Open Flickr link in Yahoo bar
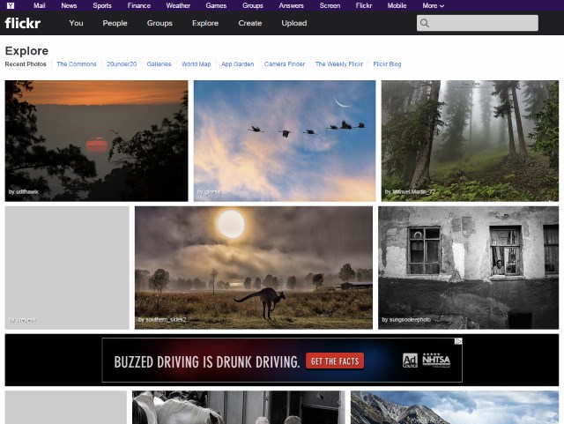Screen dimensions: 564x424 click(364, 6)
